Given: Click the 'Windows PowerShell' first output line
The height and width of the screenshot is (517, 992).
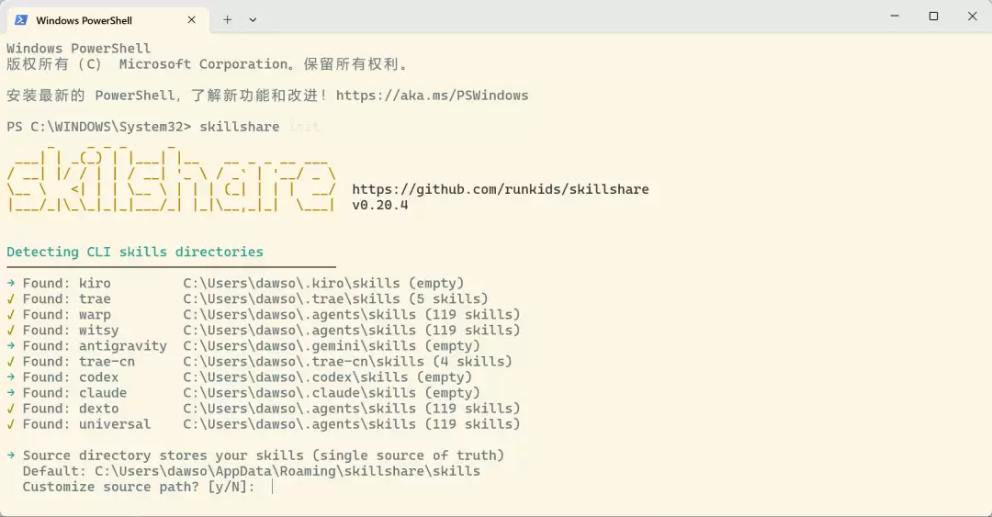Looking at the screenshot, I should click(78, 48).
